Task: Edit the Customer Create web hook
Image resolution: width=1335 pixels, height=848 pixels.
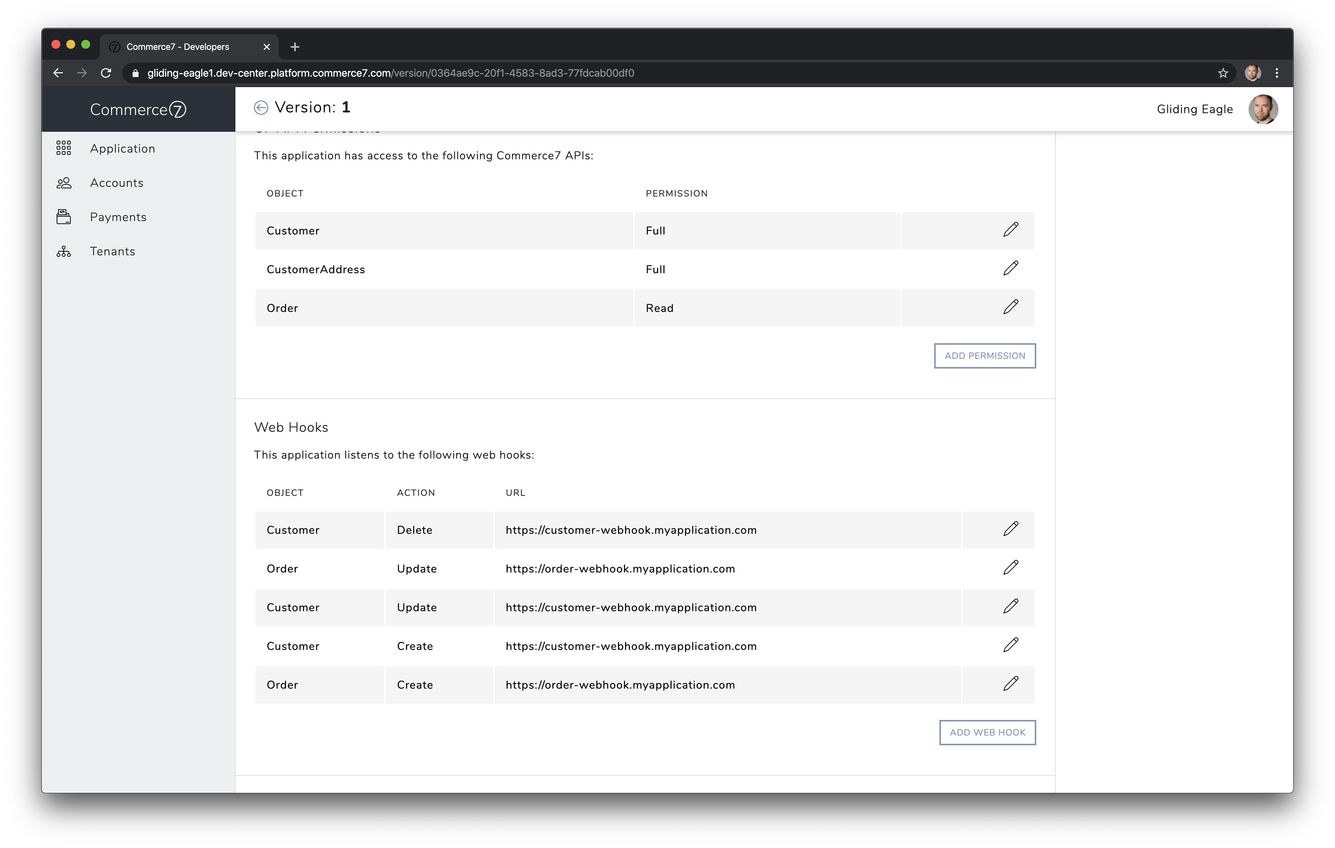Action: click(x=1010, y=645)
